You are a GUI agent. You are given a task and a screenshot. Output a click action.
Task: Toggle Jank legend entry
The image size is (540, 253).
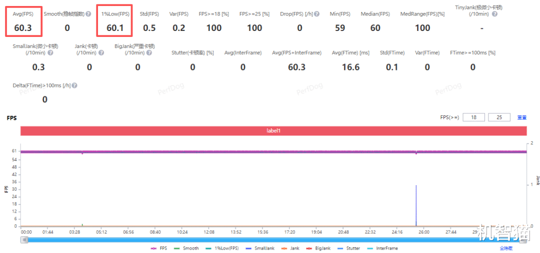pyautogui.click(x=290, y=248)
